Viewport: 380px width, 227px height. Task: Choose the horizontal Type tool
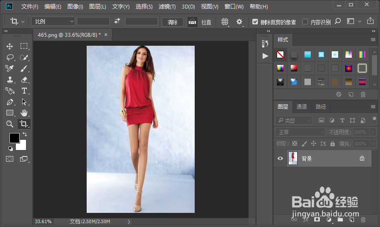[x=24, y=91]
